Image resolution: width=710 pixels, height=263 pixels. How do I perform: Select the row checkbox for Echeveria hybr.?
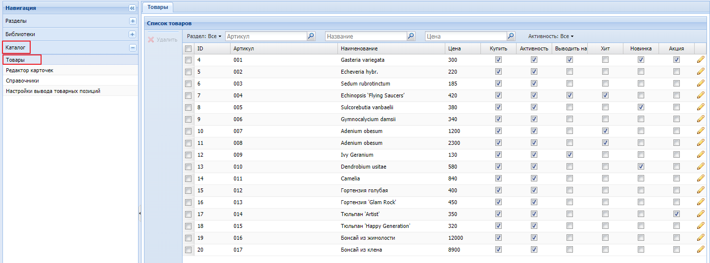pyautogui.click(x=188, y=72)
